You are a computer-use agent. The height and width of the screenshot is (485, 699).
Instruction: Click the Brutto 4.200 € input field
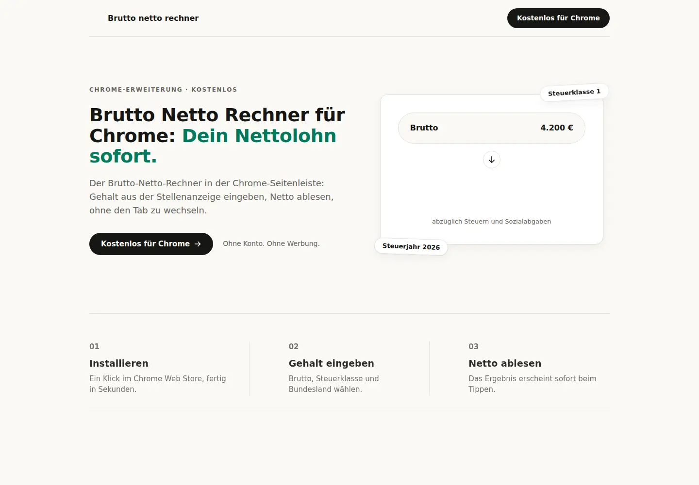point(492,128)
